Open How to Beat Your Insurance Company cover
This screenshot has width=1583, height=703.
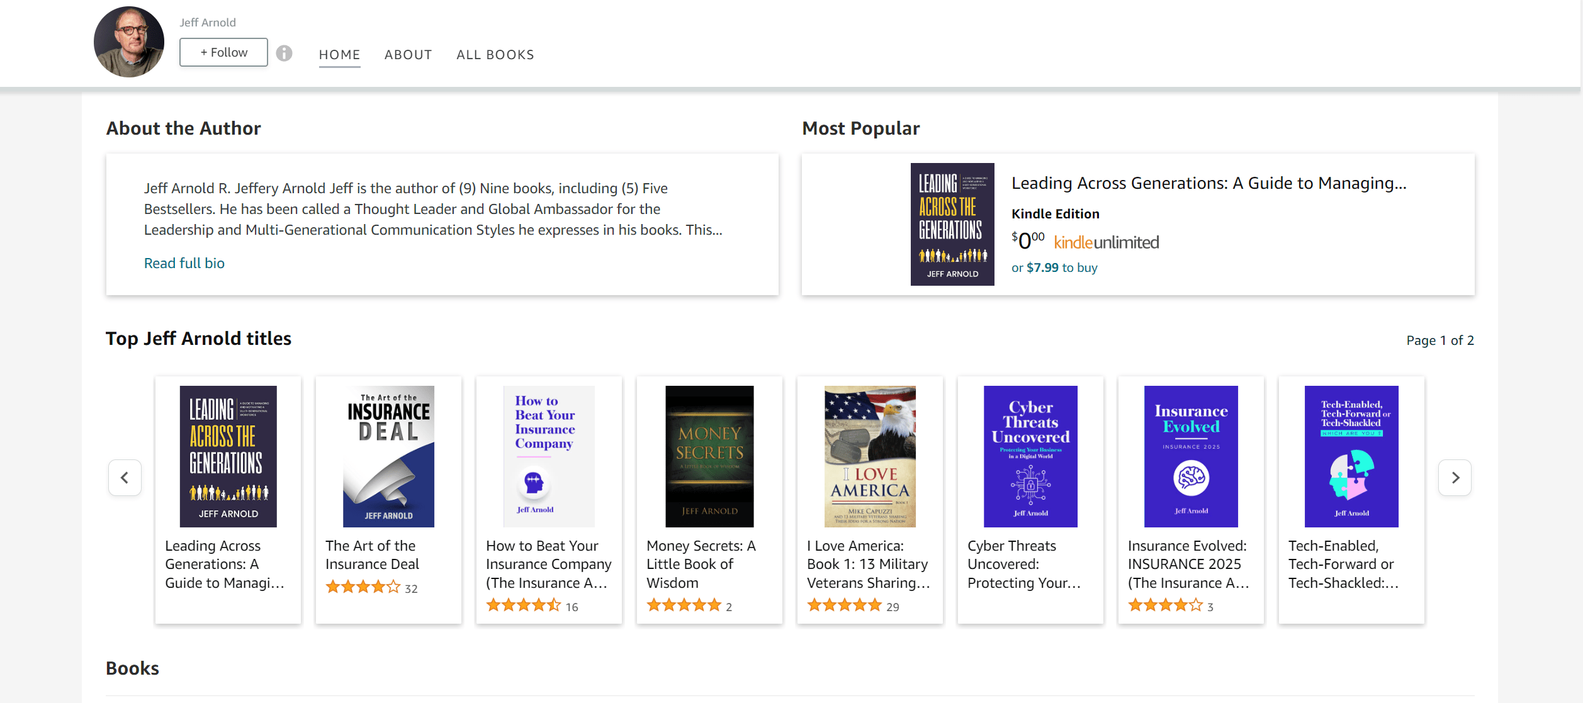tap(549, 456)
